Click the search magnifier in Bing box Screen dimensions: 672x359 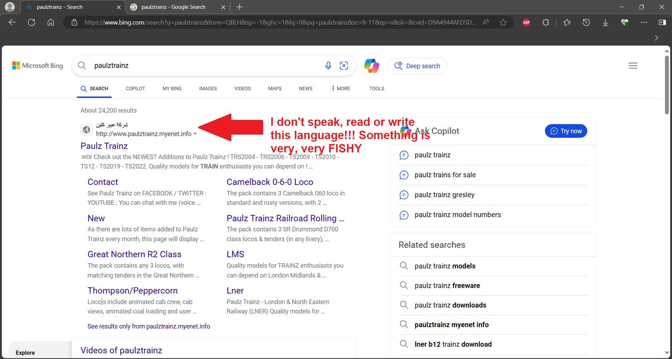click(82, 66)
